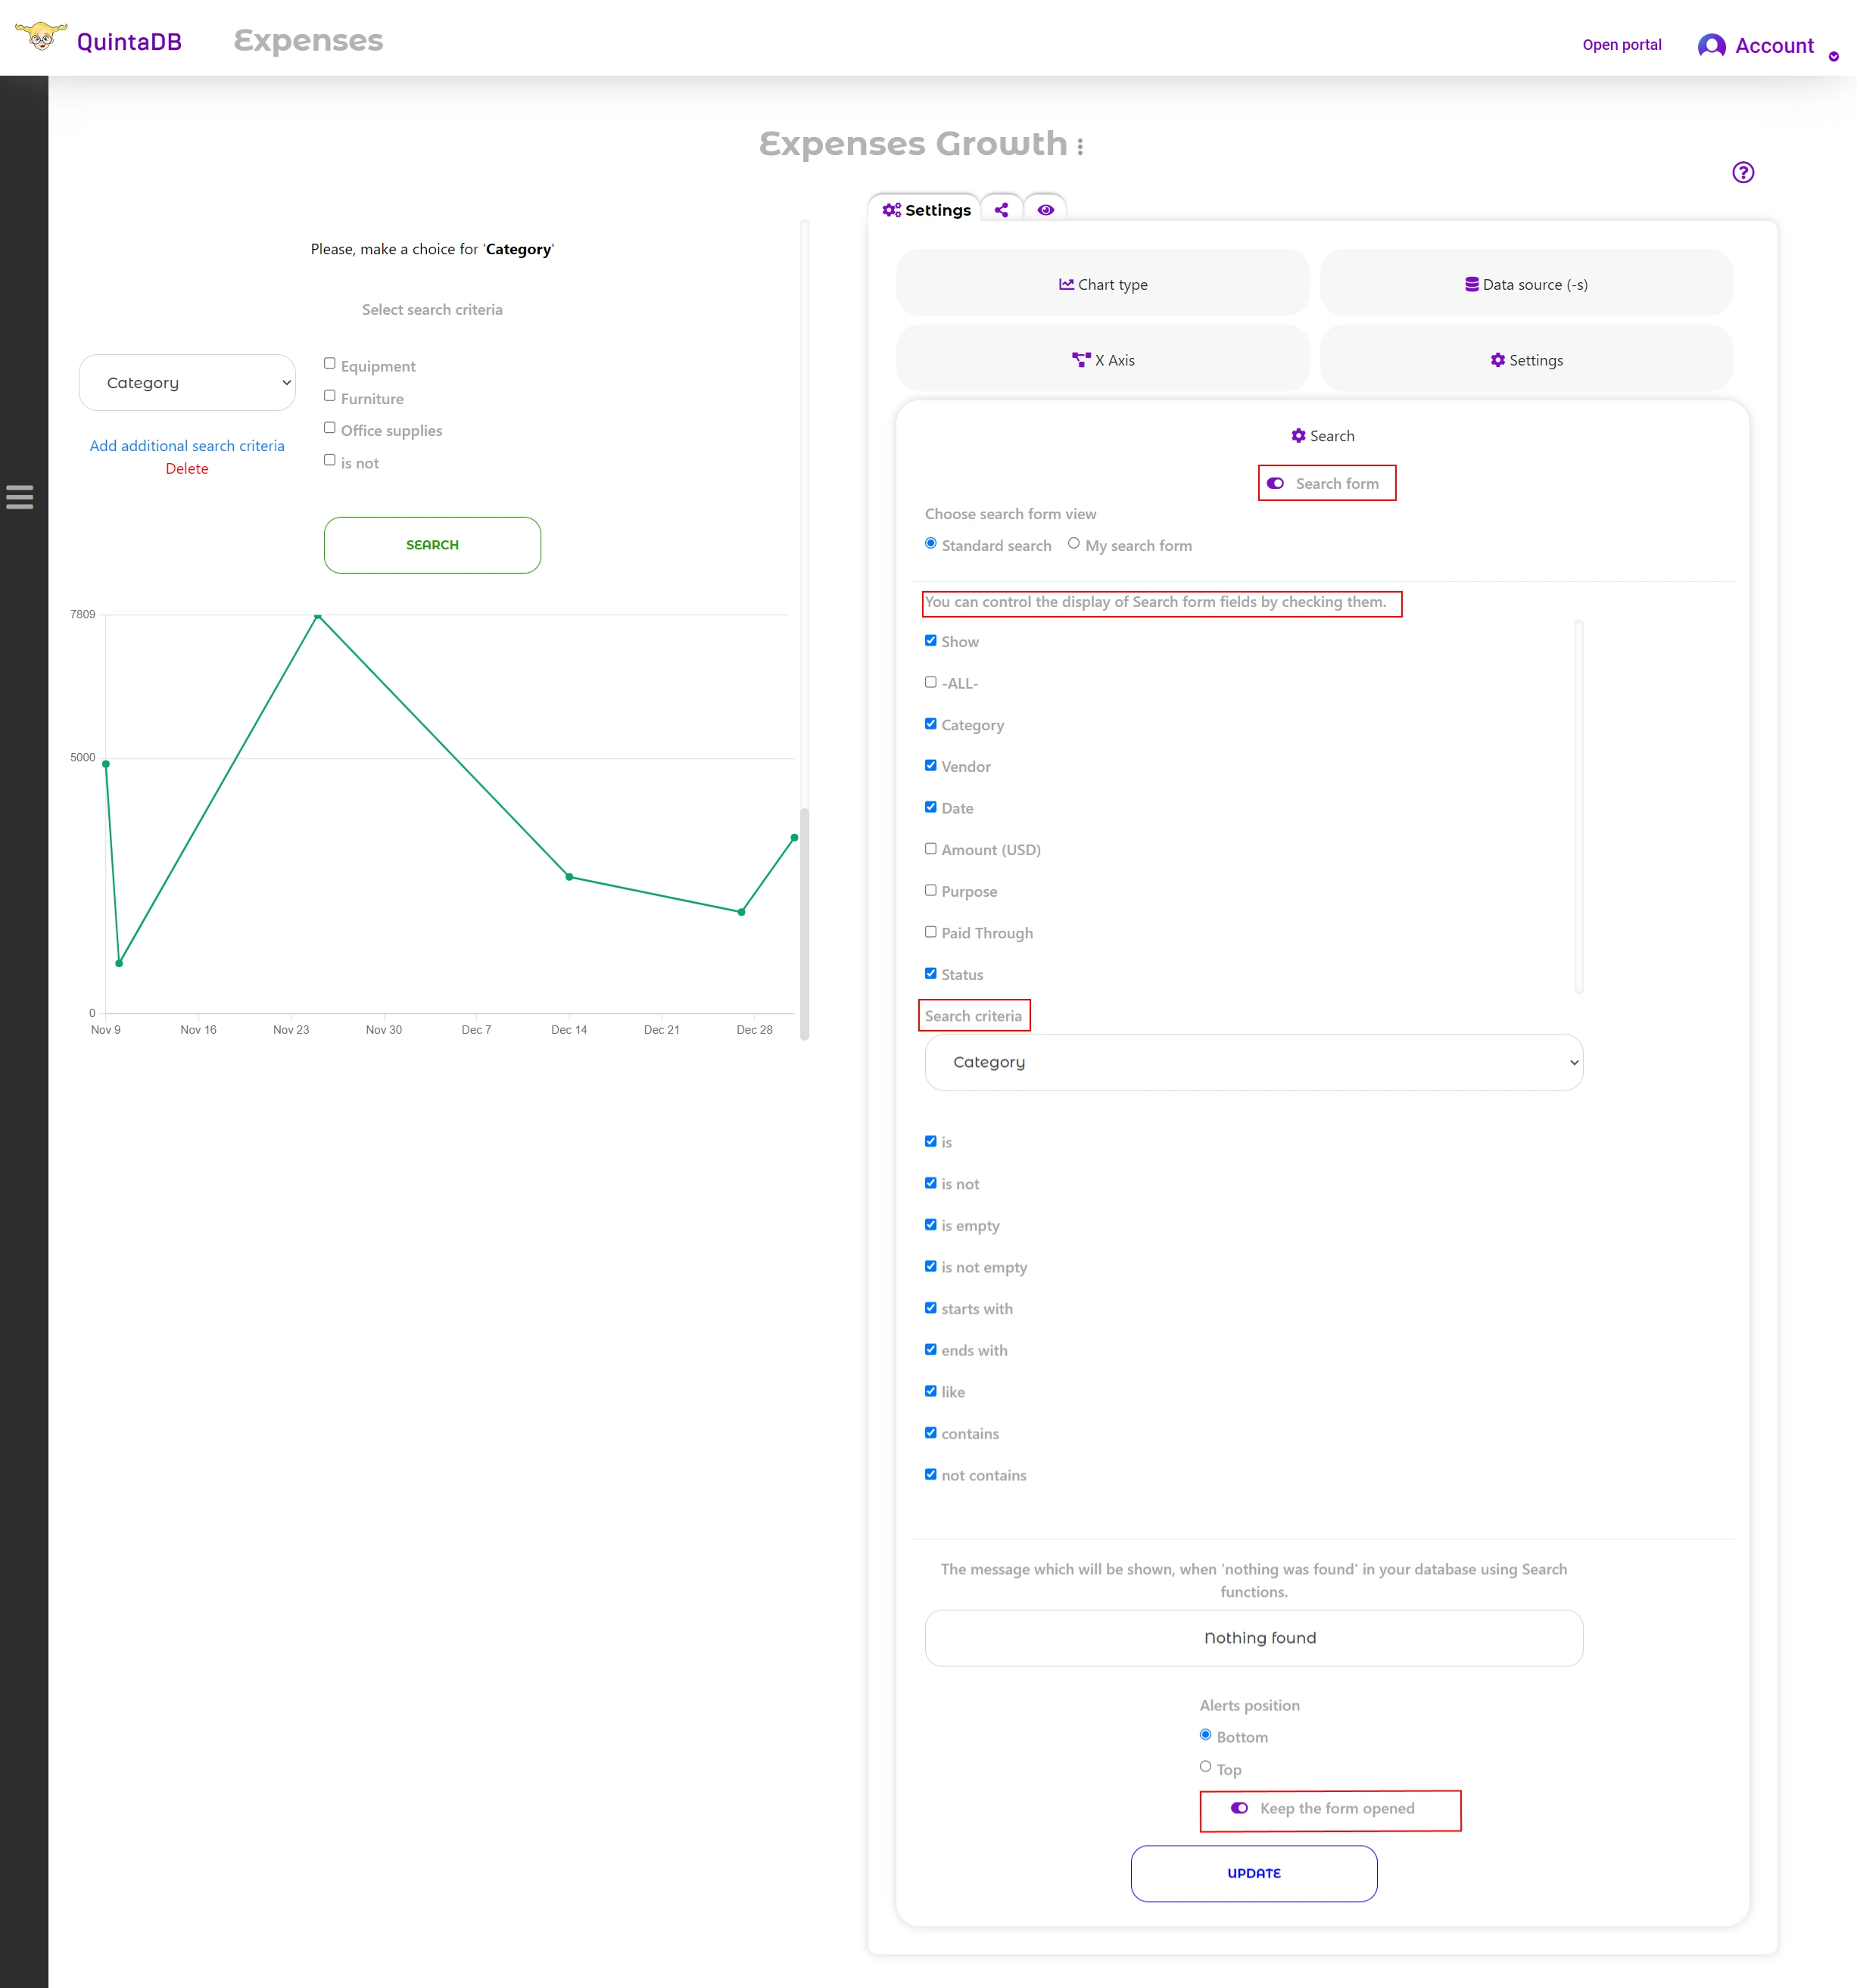1857x1988 pixels.
Task: Click the Delete link
Action: point(187,469)
